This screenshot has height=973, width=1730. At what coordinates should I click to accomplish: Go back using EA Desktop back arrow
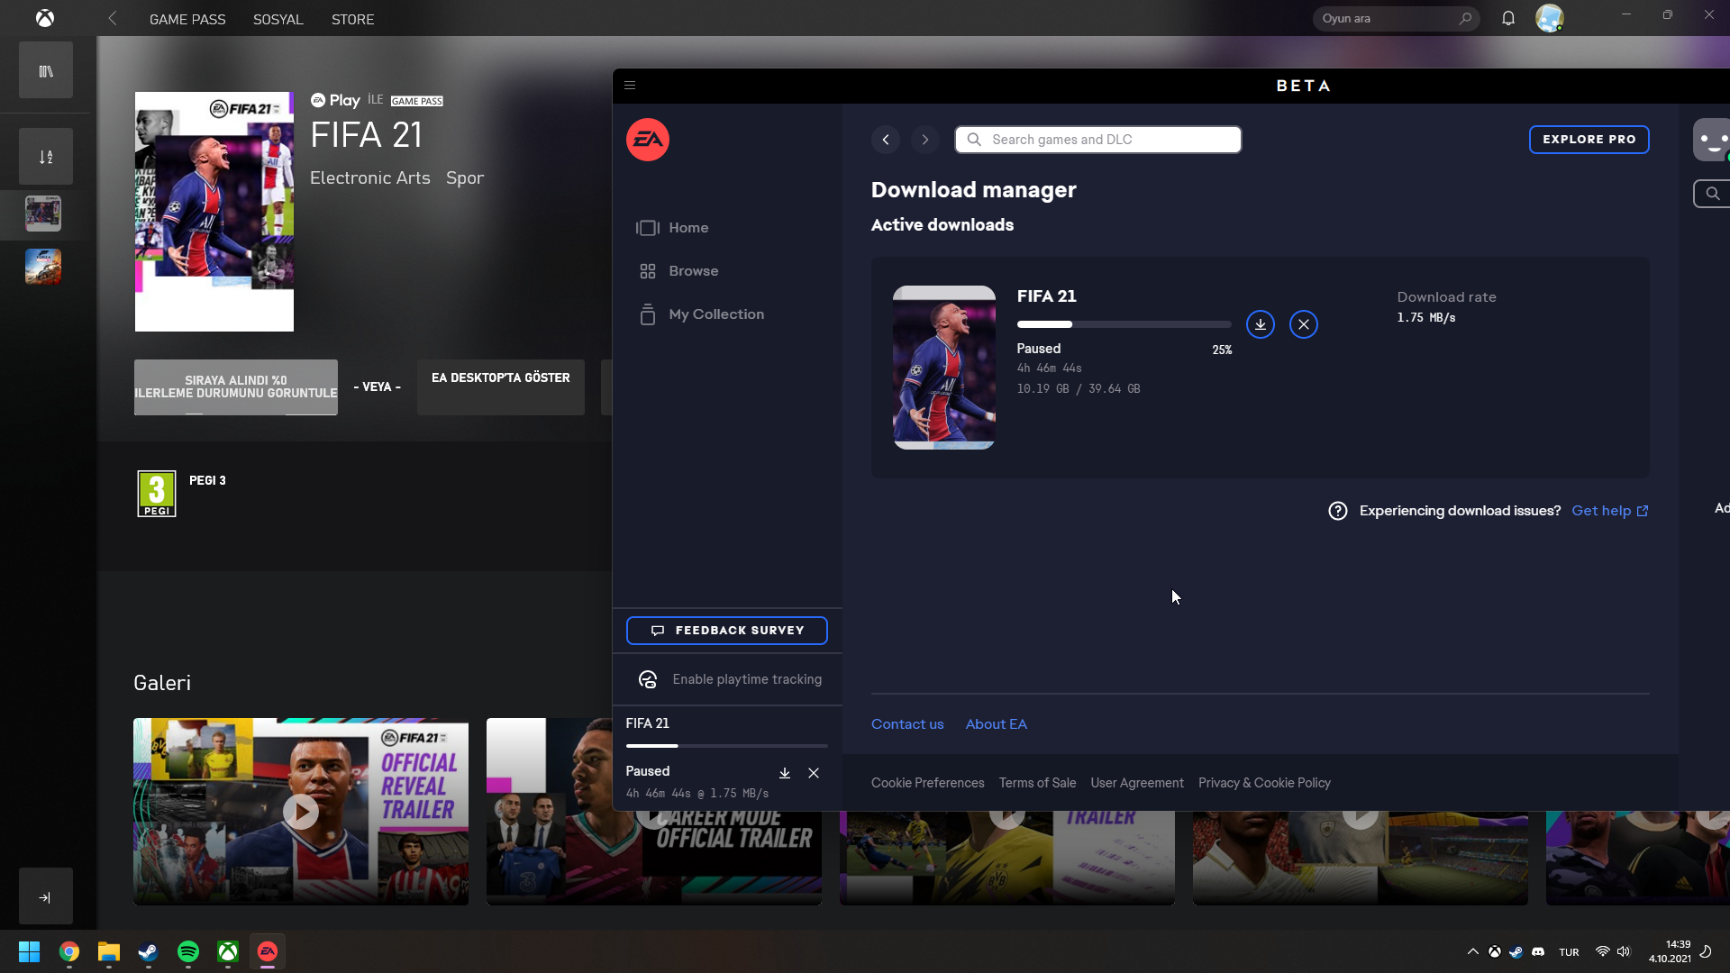(886, 140)
